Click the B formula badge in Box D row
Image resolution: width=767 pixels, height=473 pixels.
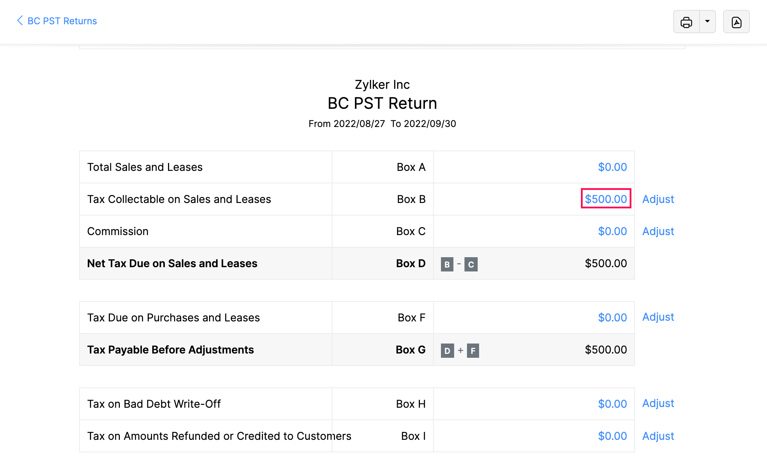(447, 264)
